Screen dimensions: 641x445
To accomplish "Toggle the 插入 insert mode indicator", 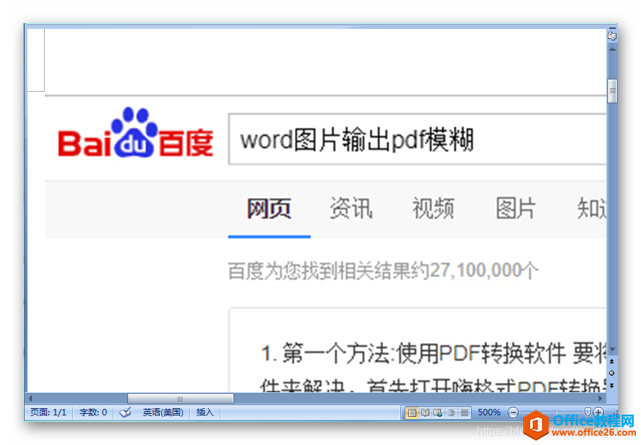I will coord(205,412).
